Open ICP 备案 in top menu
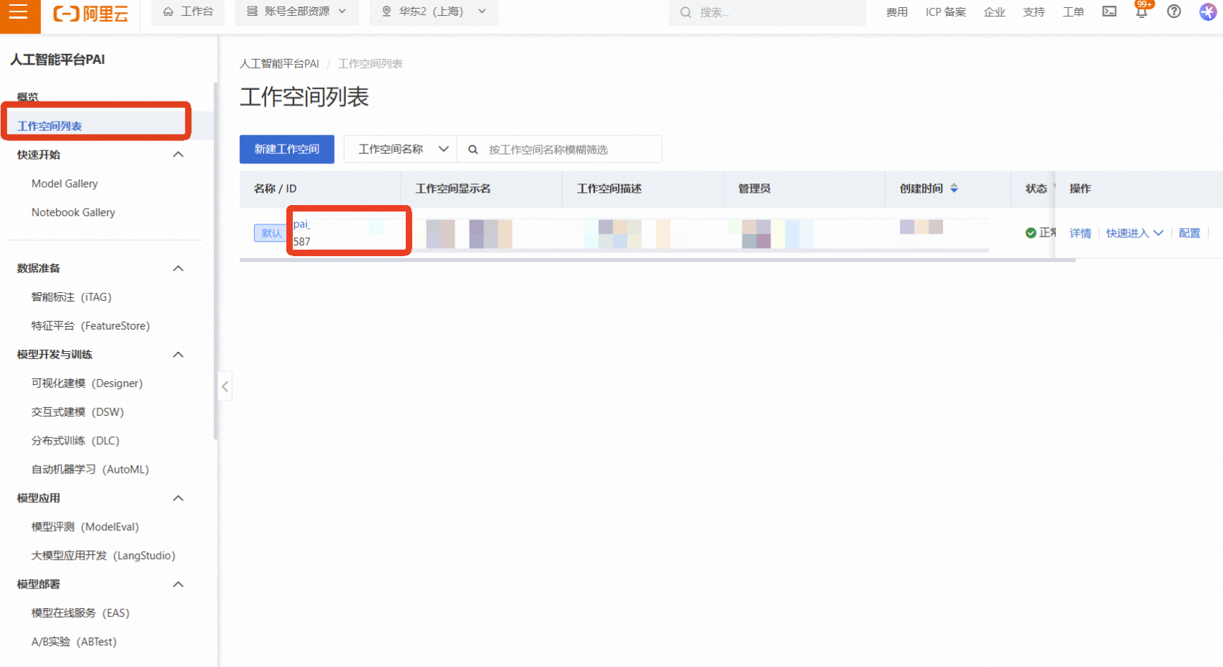This screenshot has height=667, width=1223. pos(945,12)
